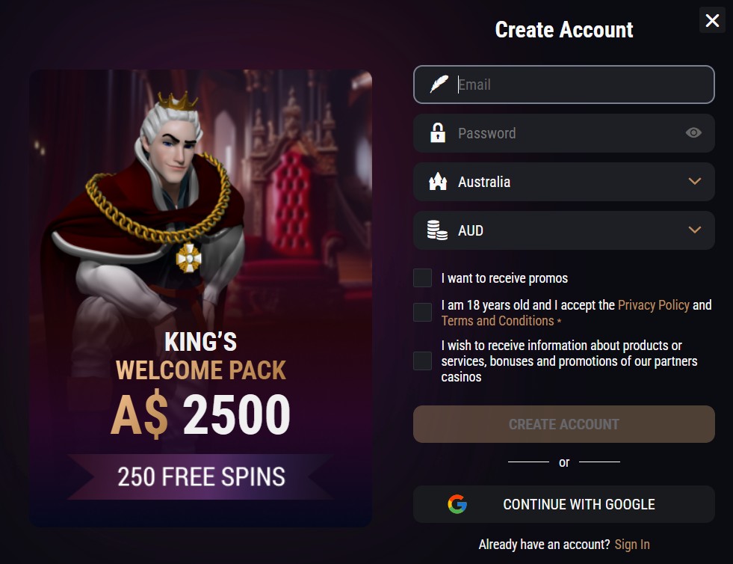Click the padlock icon beside Password
Screen dimensions: 733x564
pos(438,133)
